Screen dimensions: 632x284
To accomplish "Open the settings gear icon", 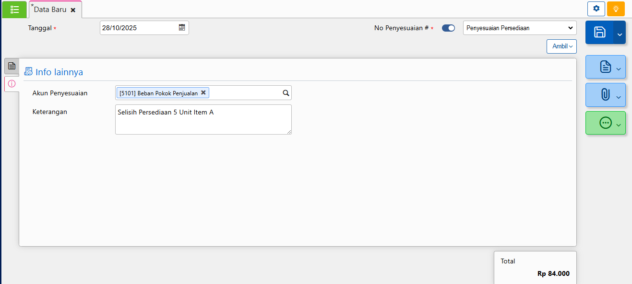I will point(596,9).
